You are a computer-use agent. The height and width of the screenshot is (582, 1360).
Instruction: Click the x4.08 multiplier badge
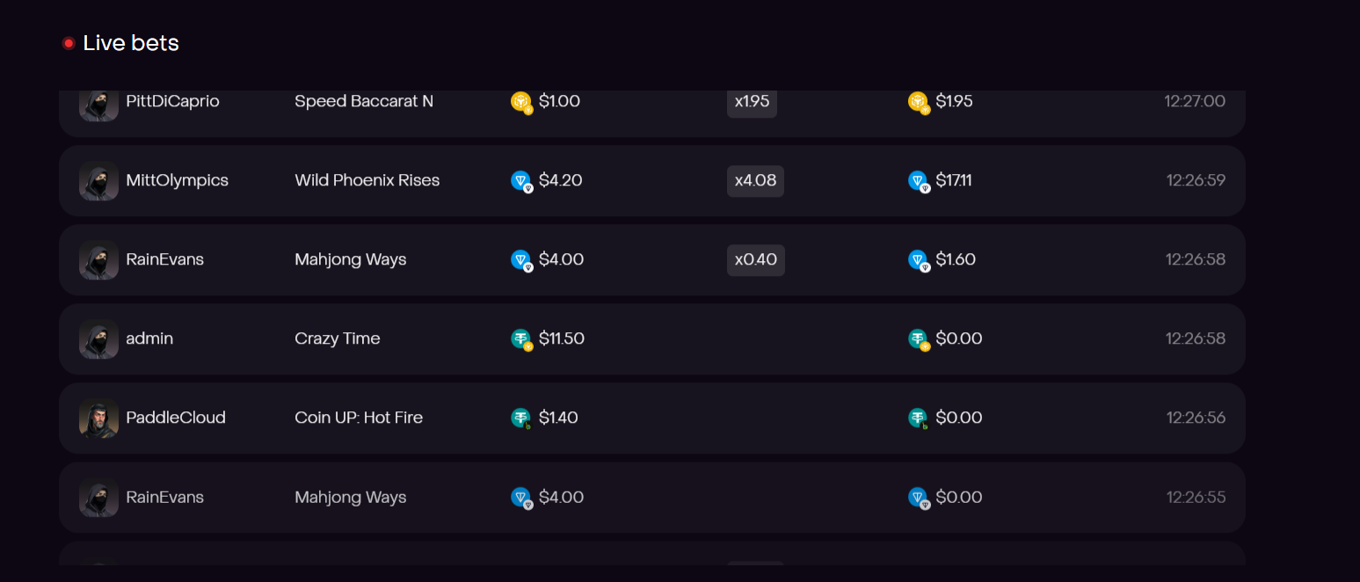pos(755,181)
